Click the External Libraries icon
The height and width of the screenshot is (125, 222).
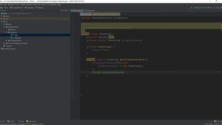point(2,49)
